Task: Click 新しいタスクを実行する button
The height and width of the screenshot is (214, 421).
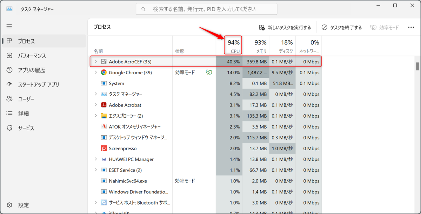Action: click(x=285, y=27)
